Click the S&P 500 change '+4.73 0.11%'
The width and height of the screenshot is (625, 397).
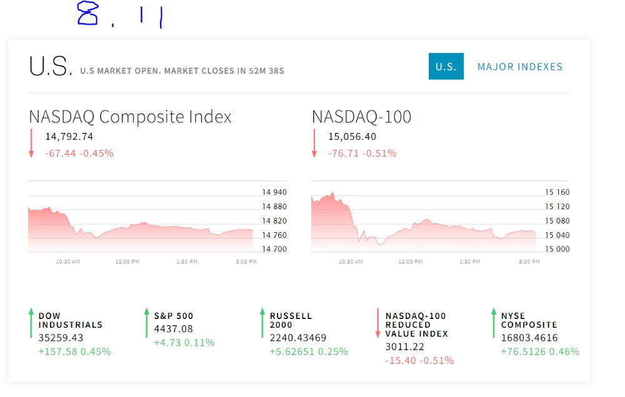click(x=184, y=343)
